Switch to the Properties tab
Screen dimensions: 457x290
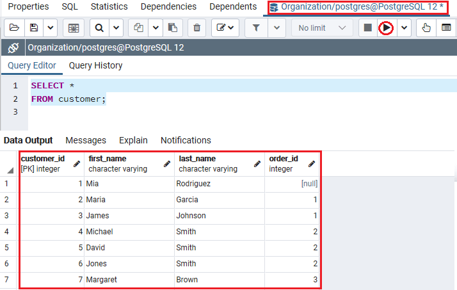point(28,6)
